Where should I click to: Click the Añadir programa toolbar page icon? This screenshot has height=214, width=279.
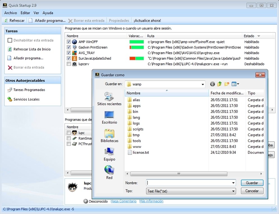[x=31, y=21]
